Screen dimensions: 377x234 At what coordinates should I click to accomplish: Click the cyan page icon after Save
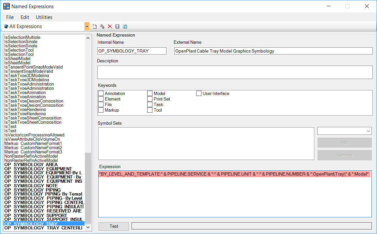tap(125, 26)
